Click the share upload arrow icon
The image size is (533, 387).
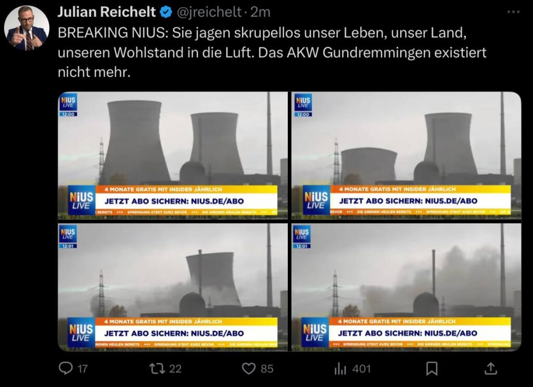(490, 369)
